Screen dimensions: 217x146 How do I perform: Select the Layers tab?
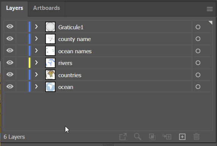point(14,8)
